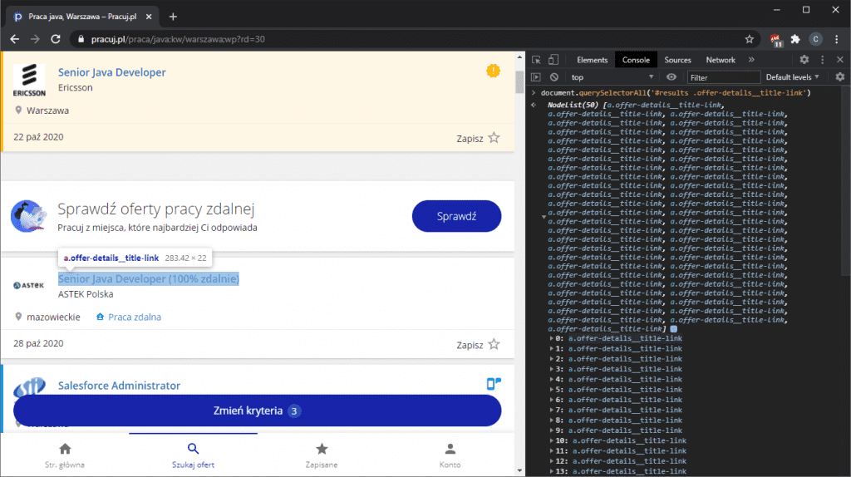Close the DevTools panel
This screenshot has height=477, width=851.
pos(840,60)
